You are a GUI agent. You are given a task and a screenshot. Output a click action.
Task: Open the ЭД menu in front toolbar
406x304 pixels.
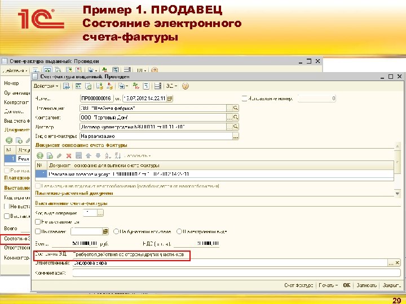click(171, 86)
